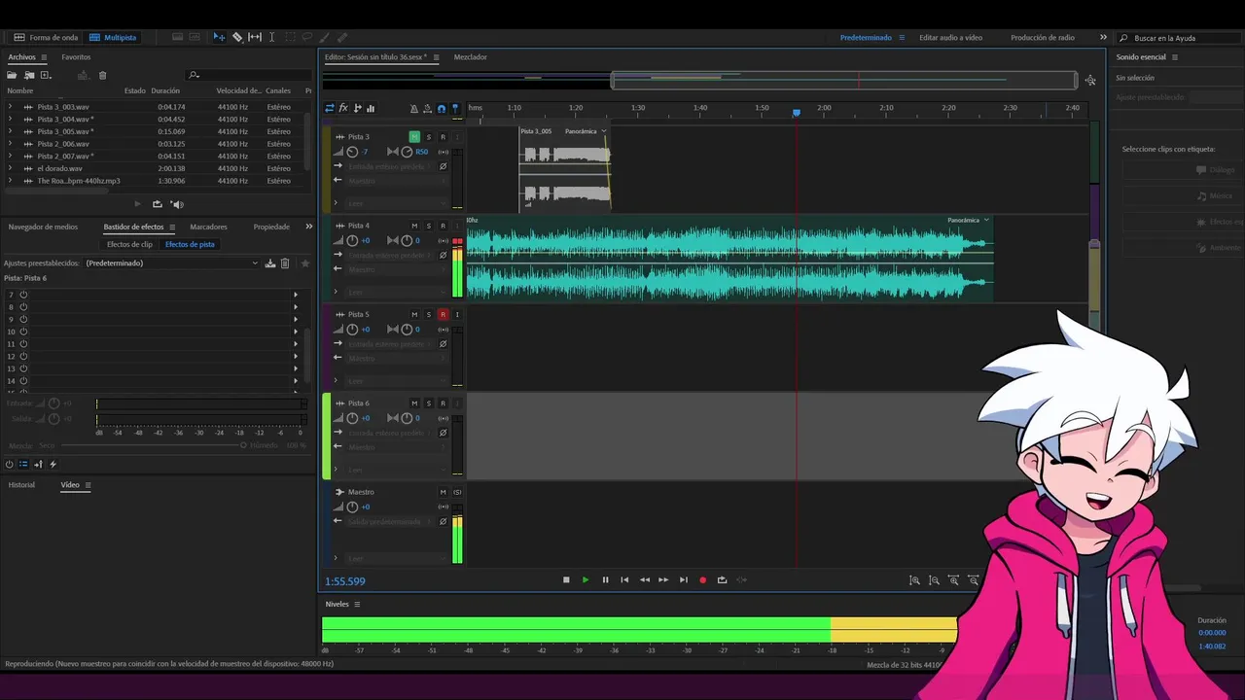Click the blue marker pin icon in editor toolbar
Viewport: 1245px width, 700px height.
[455, 109]
